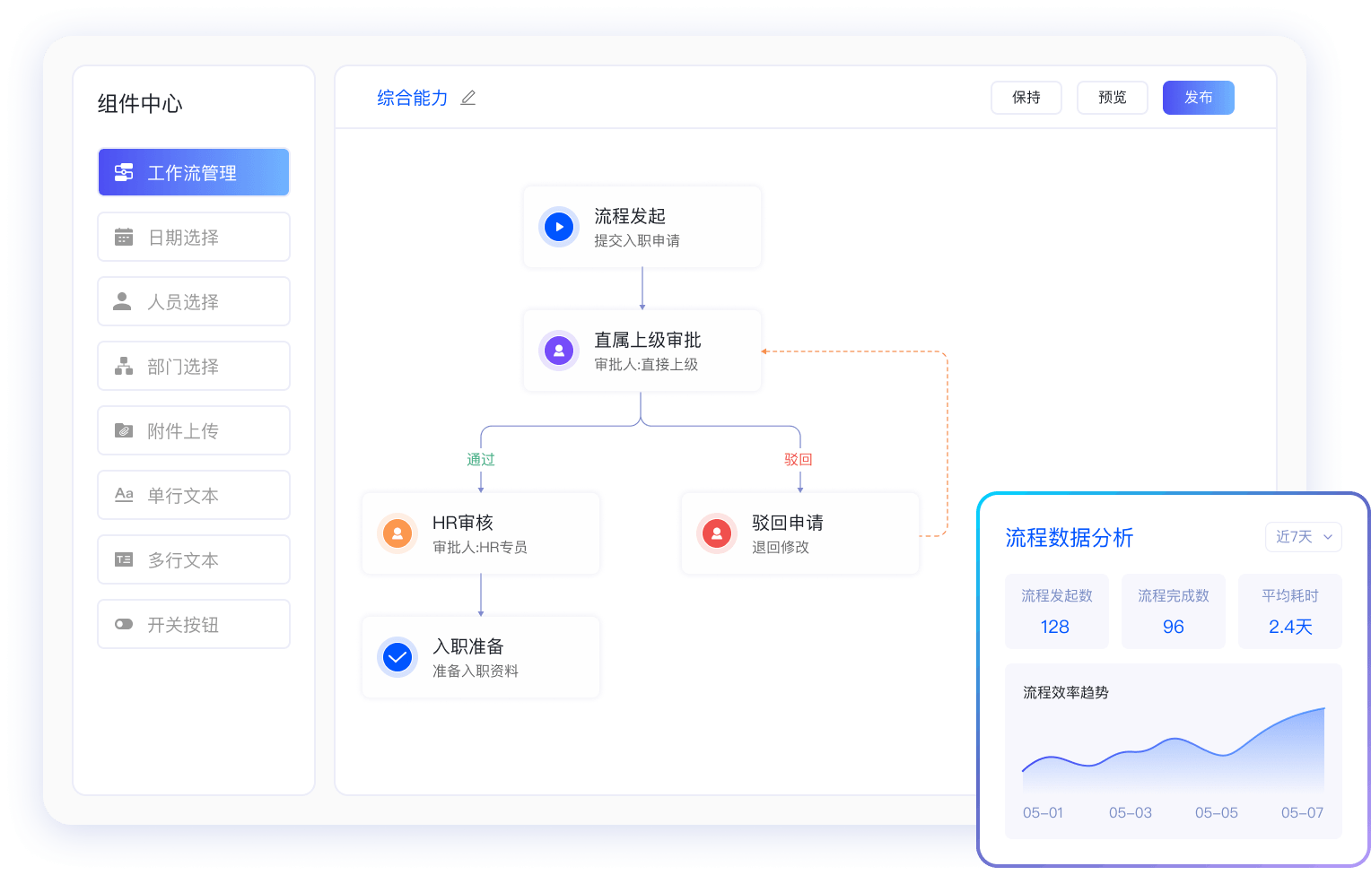
Task: Select the 日期选择 component label
Action: pyautogui.click(x=183, y=238)
